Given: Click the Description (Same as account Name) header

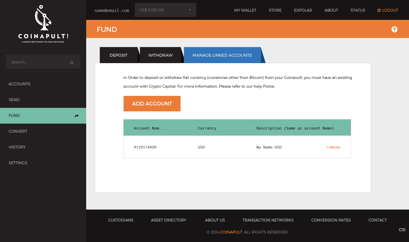Looking at the screenshot, I should pos(295,128).
